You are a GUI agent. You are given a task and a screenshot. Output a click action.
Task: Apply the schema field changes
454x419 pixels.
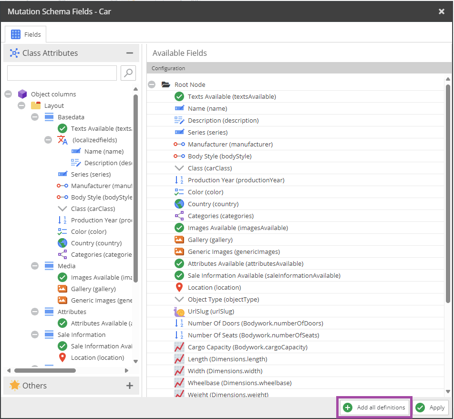coord(430,408)
